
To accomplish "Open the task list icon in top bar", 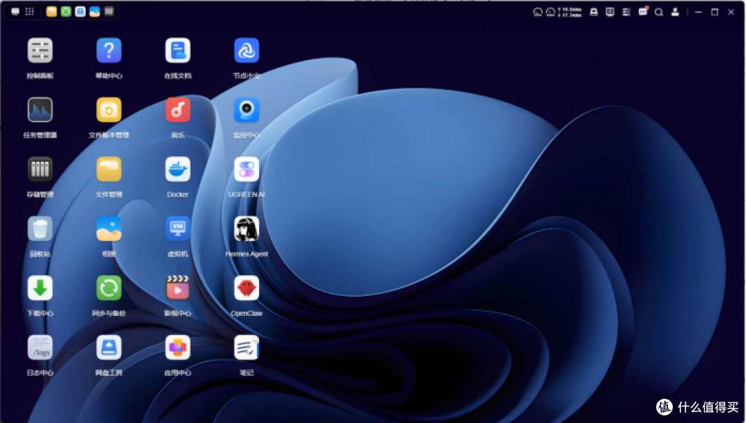I will [x=626, y=12].
